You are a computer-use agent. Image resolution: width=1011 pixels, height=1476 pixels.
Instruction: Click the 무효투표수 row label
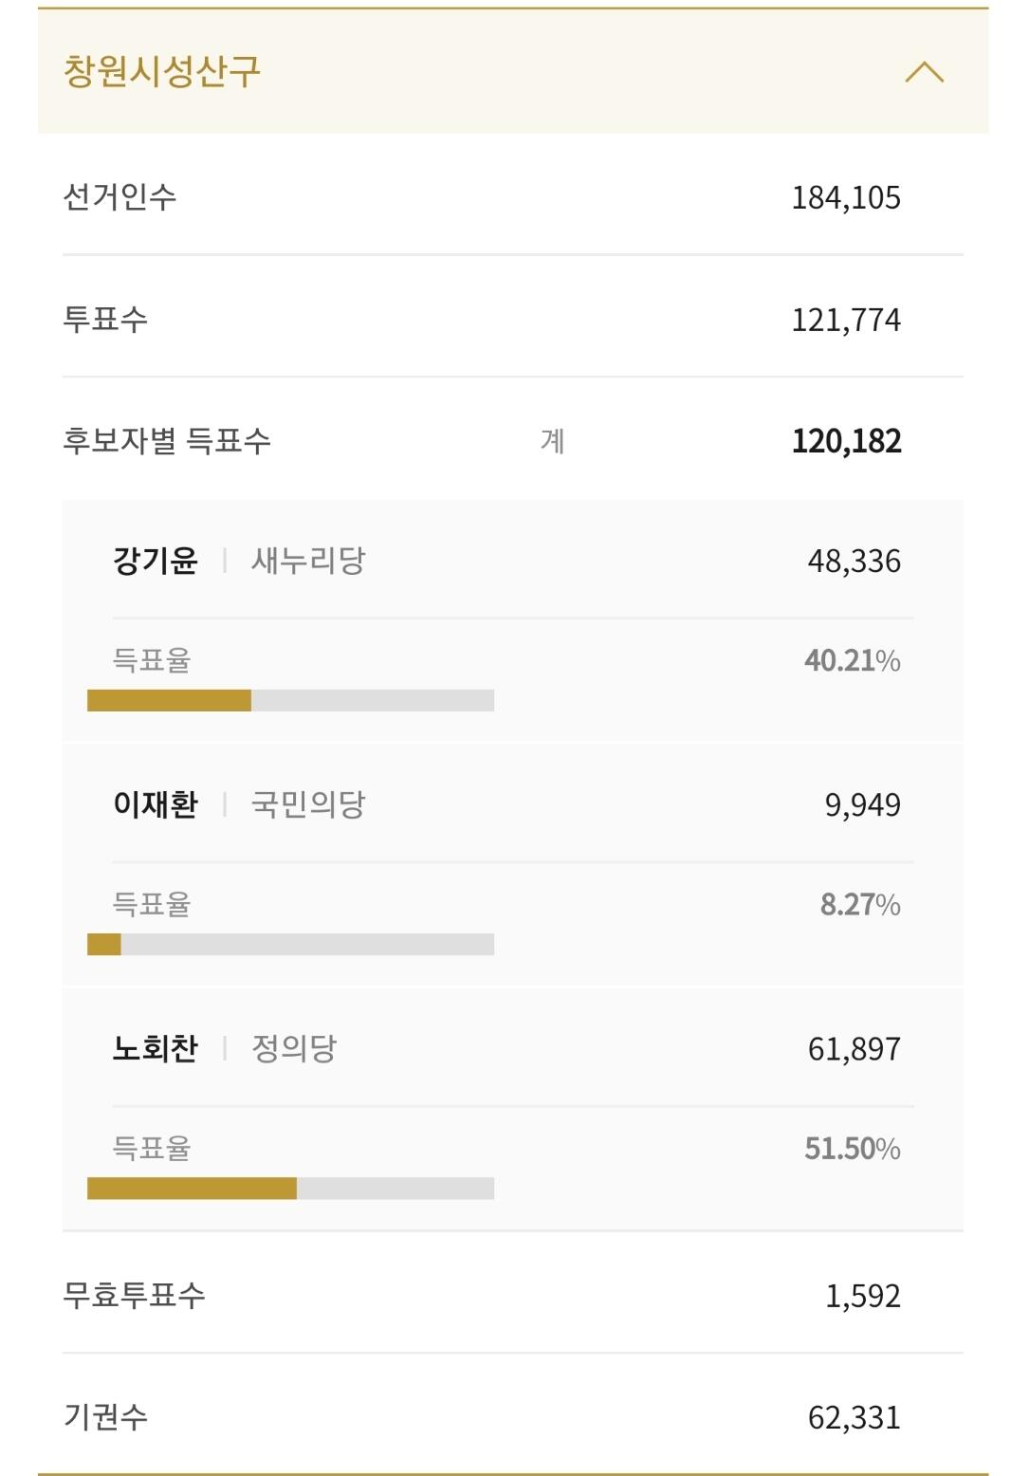point(134,1295)
